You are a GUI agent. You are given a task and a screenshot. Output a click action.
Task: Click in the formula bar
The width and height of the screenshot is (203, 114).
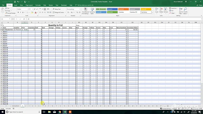coord(114,19)
